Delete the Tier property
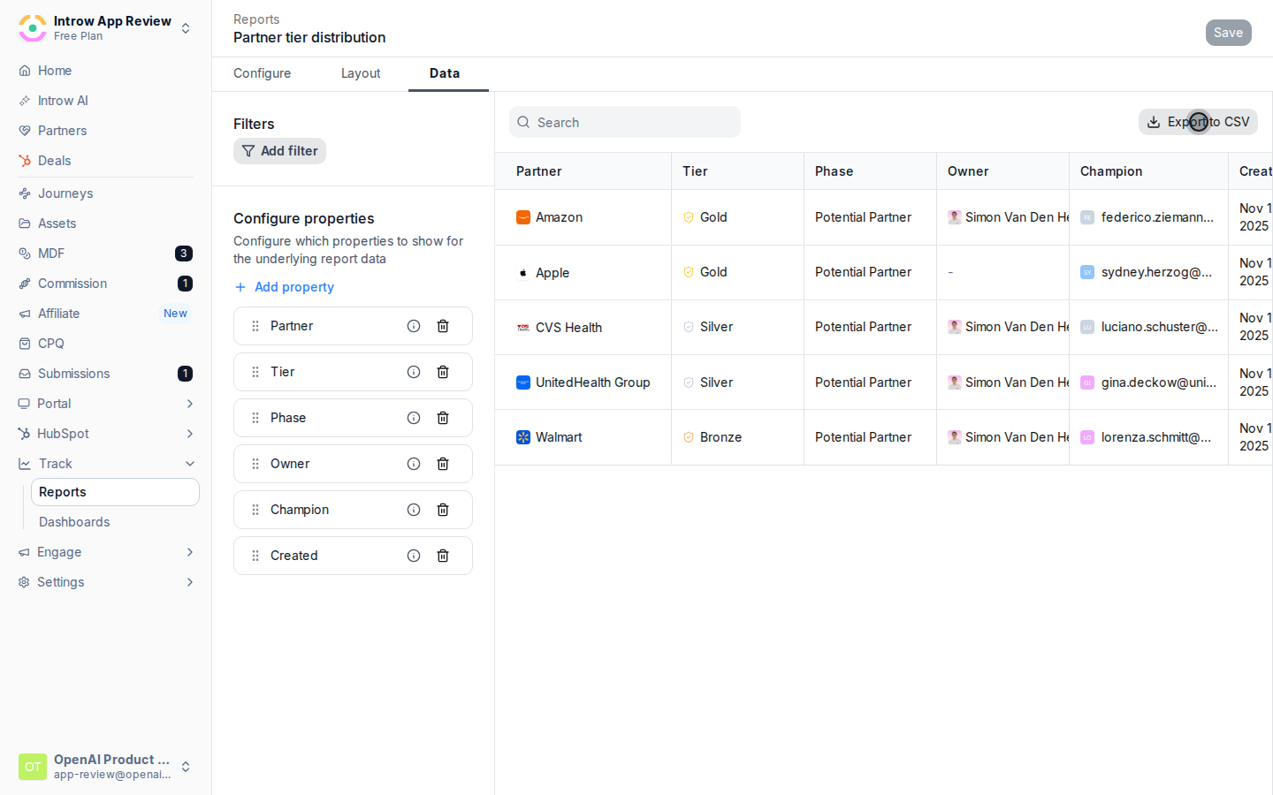Image resolution: width=1273 pixels, height=795 pixels. [443, 372]
